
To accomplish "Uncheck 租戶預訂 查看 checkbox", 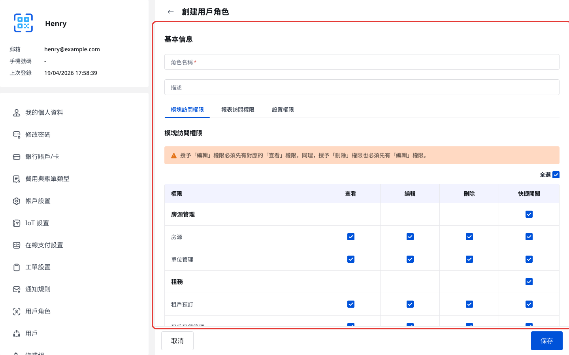I will tap(351, 304).
